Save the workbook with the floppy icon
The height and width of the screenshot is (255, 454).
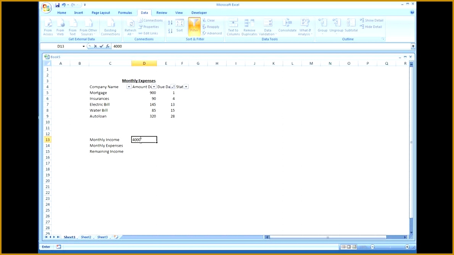point(57,5)
